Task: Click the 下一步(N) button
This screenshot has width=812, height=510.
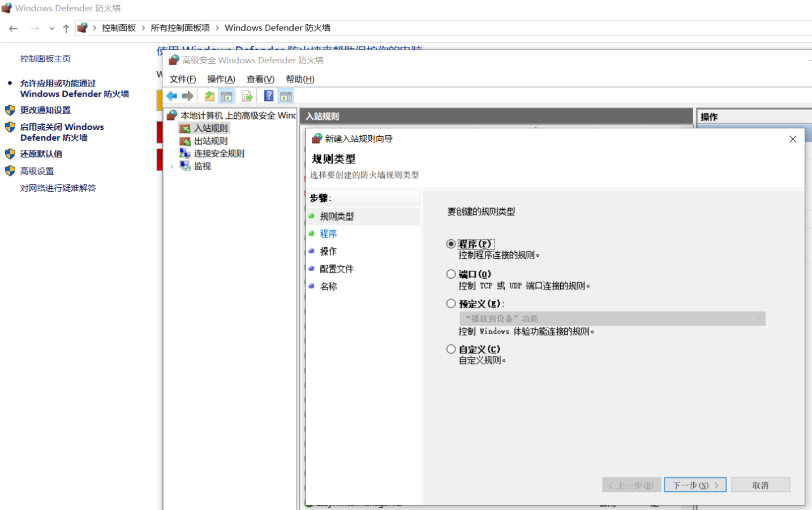Action: pos(695,485)
